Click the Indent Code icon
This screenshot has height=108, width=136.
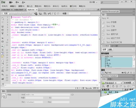[x=2, y=79]
